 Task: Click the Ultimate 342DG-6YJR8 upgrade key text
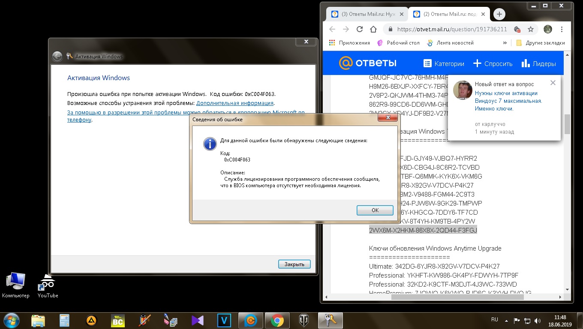(434, 266)
